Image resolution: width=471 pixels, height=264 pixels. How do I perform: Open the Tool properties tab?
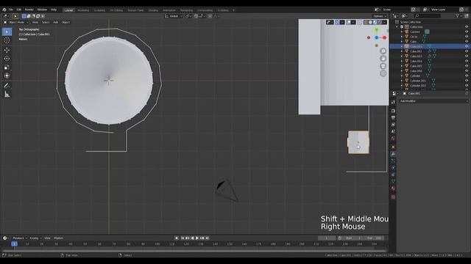(393, 103)
